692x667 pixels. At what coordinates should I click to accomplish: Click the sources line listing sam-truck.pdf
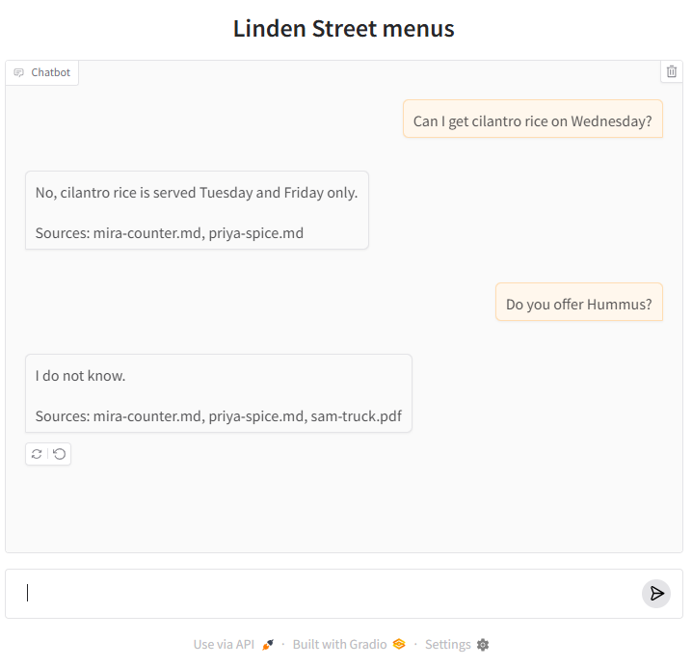coord(219,416)
